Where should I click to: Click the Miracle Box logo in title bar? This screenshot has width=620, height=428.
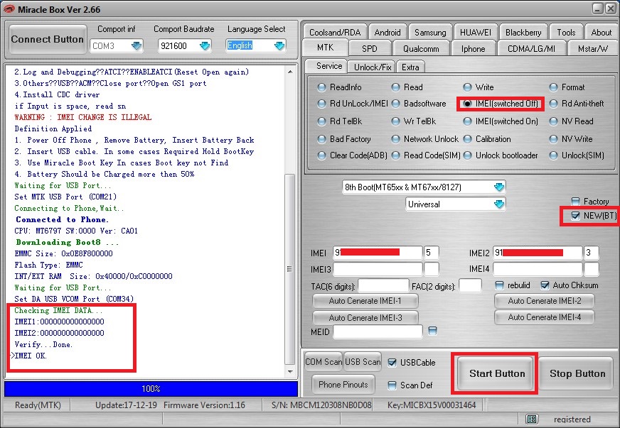(x=9, y=9)
